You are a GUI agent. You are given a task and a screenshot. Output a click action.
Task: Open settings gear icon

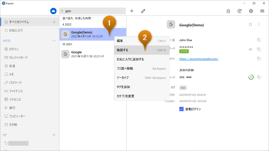tap(251, 11)
